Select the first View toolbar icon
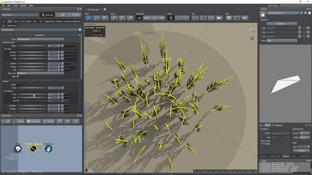 click(89, 18)
